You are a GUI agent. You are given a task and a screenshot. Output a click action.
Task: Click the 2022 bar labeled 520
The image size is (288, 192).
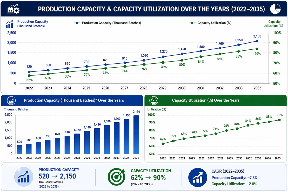[x=19, y=150]
